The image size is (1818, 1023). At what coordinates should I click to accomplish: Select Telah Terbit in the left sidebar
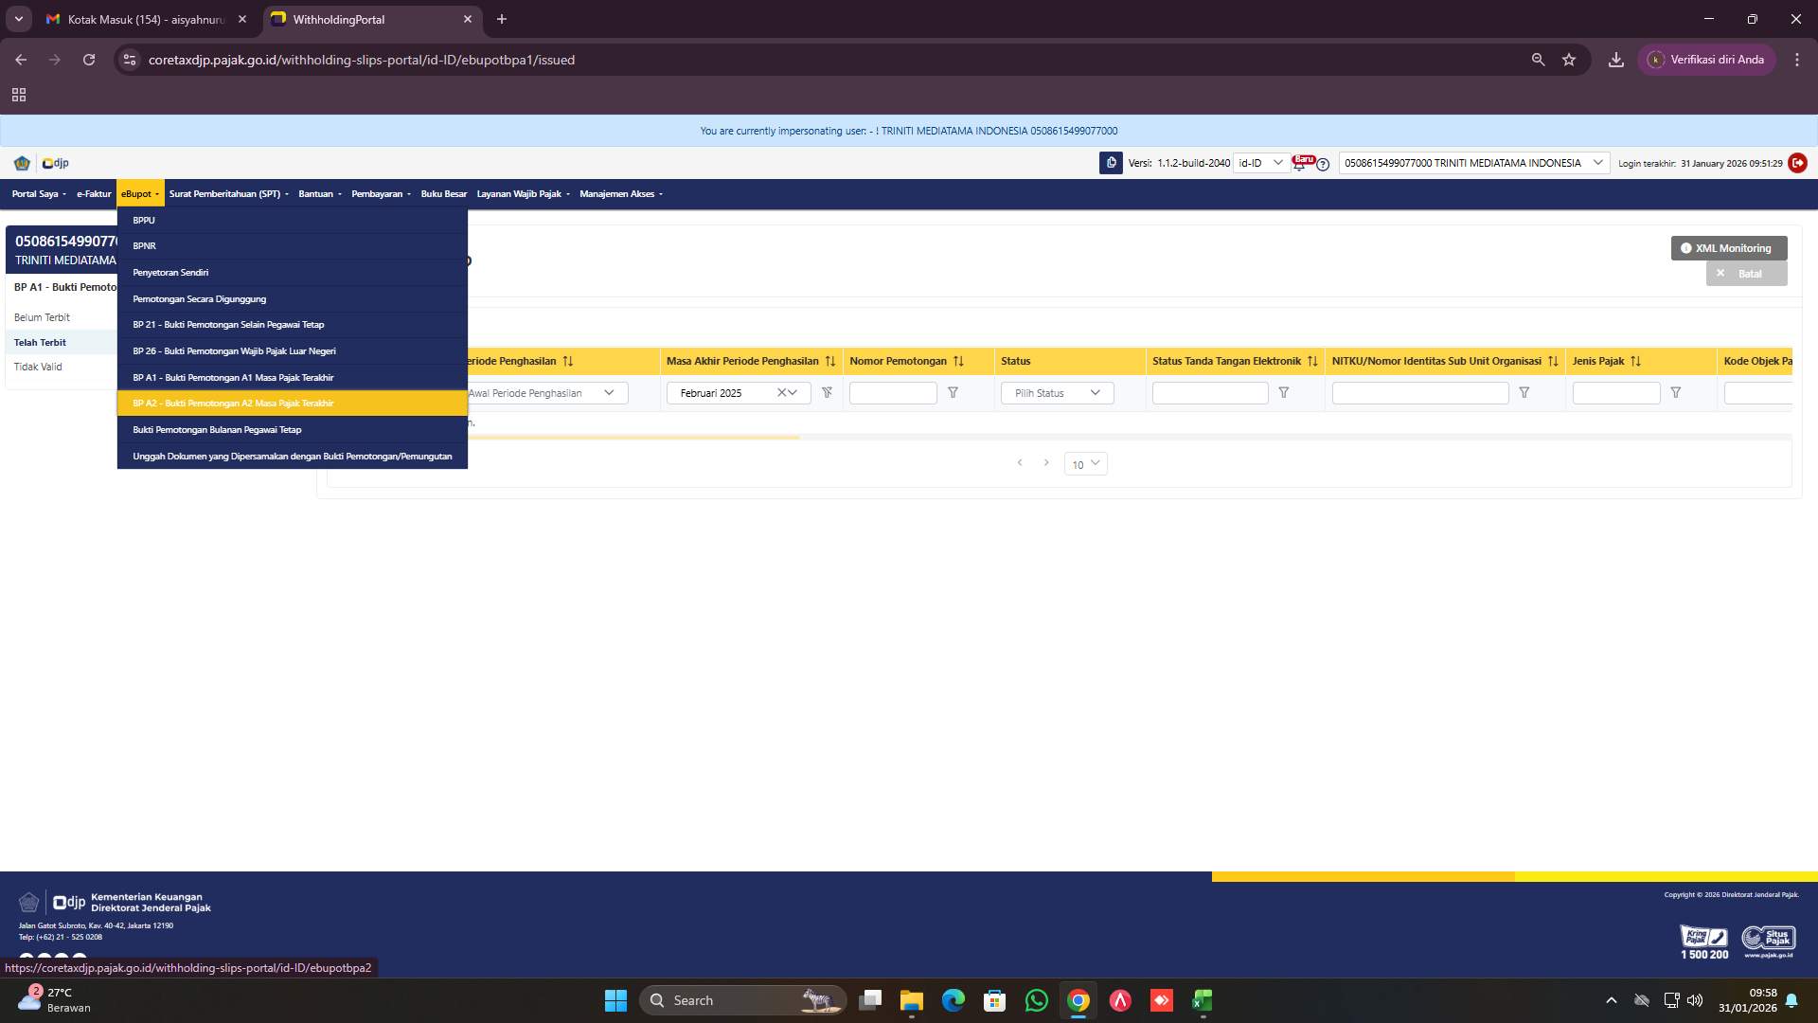pyautogui.click(x=40, y=342)
